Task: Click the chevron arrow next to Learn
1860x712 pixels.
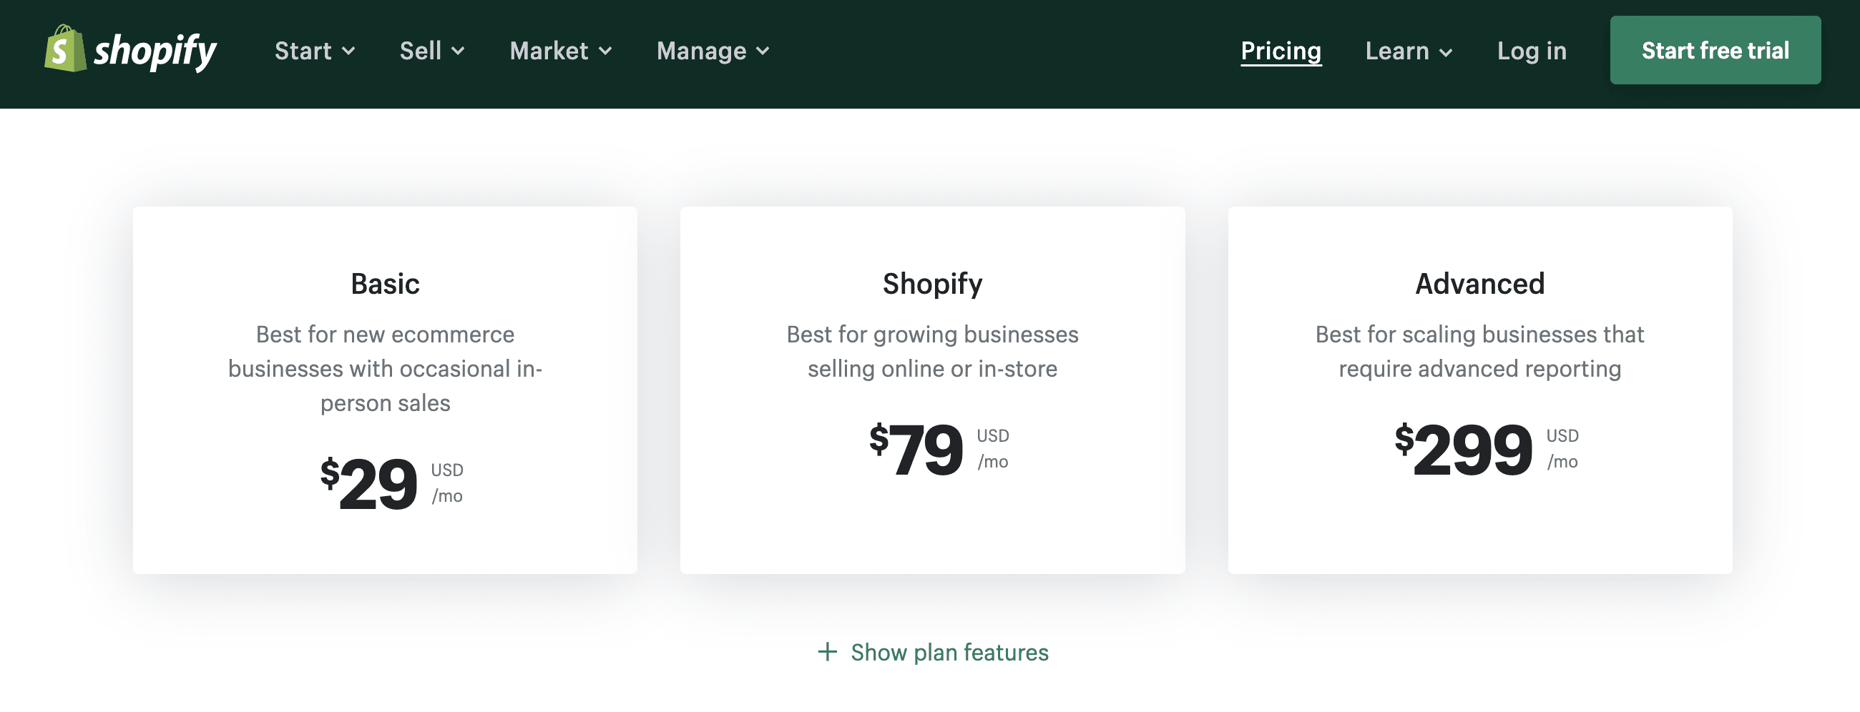Action: tap(1446, 53)
